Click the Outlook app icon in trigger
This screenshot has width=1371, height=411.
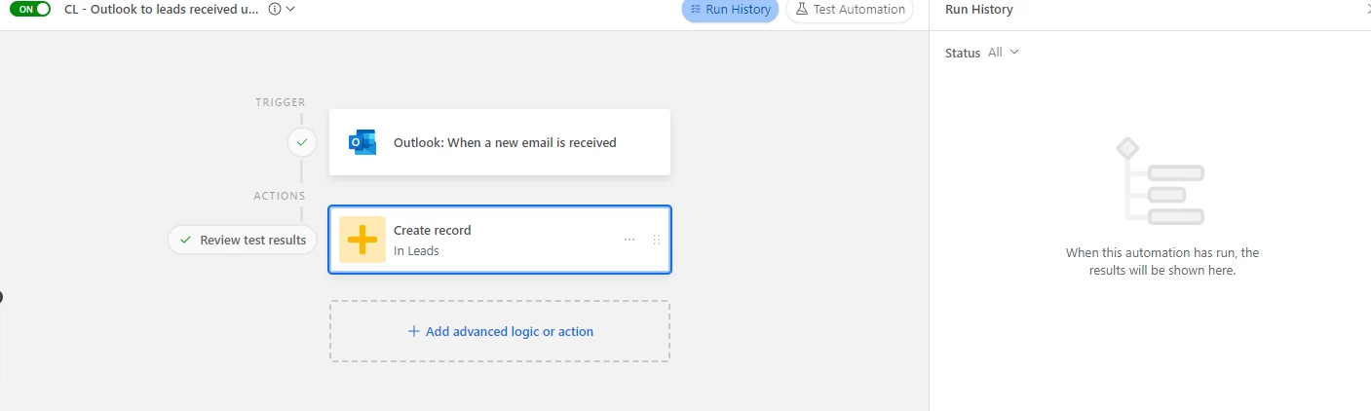point(362,142)
